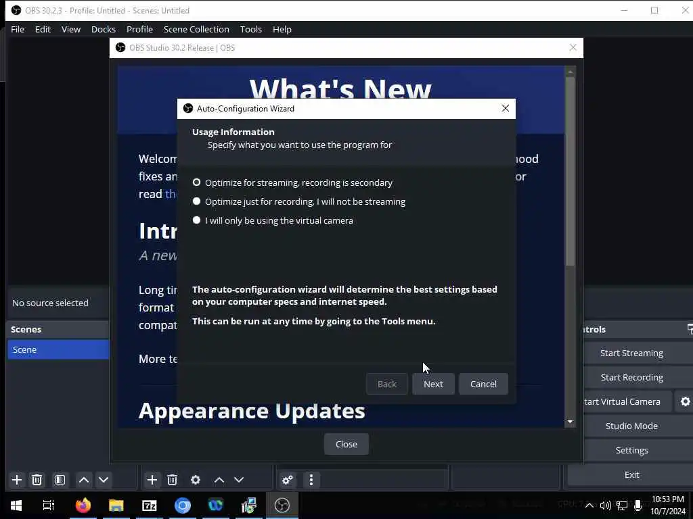This screenshot has width=693, height=519.
Task: Click Next in Auto-Configuration Wizard
Action: pos(433,384)
